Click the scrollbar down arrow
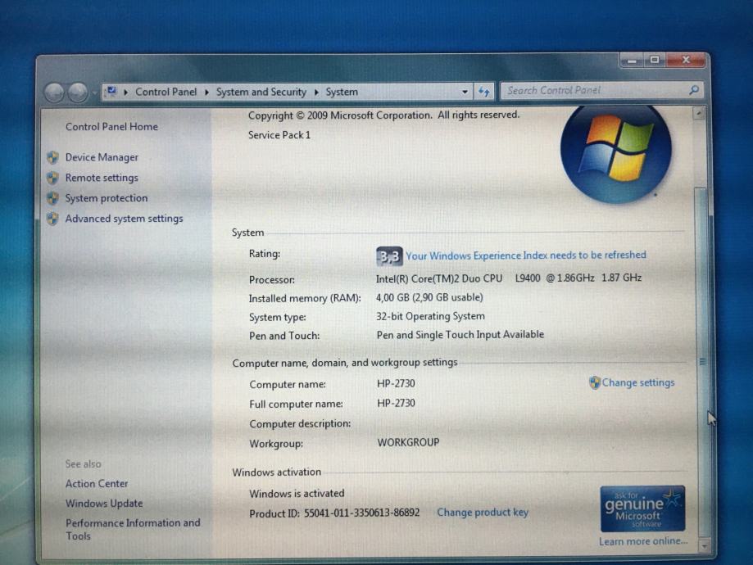The width and height of the screenshot is (753, 565). [704, 546]
